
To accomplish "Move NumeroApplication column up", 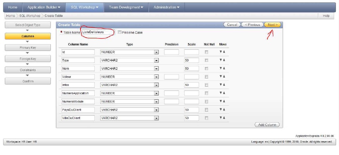I will (224, 93).
